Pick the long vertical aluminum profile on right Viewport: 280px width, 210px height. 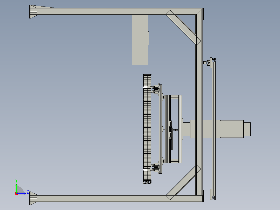pos(214,129)
